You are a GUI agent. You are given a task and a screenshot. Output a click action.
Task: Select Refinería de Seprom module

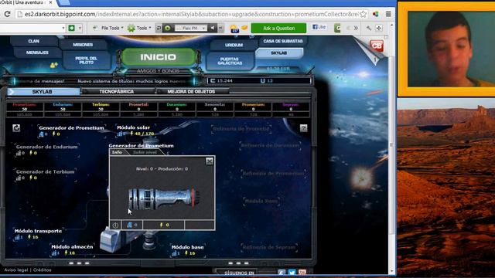(x=269, y=247)
